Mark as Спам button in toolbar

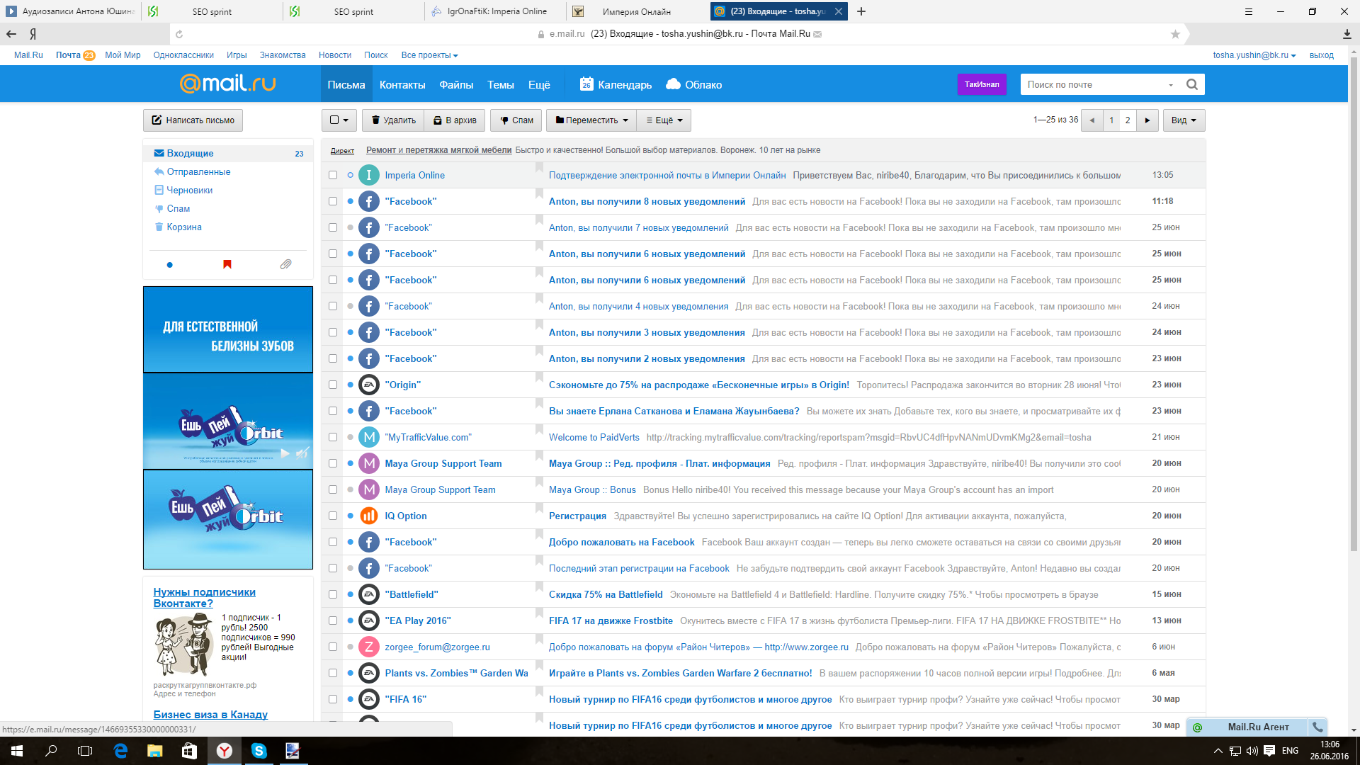click(516, 120)
